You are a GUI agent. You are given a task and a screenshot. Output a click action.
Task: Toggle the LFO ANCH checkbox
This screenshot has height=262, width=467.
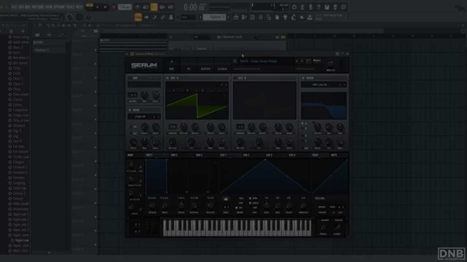(250, 203)
